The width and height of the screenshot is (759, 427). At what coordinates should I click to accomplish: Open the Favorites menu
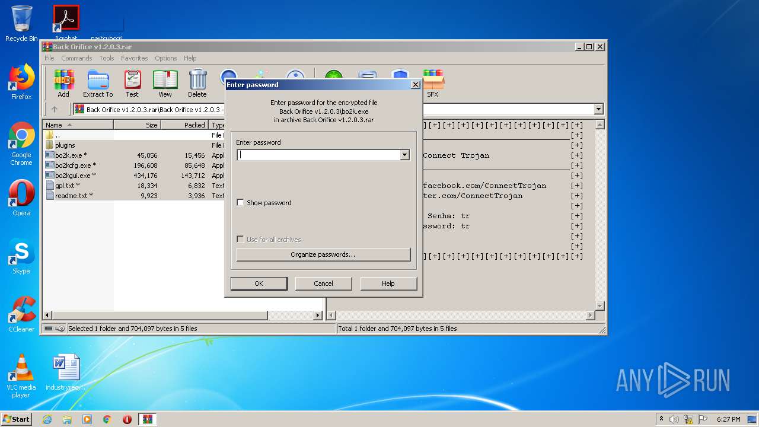point(135,58)
